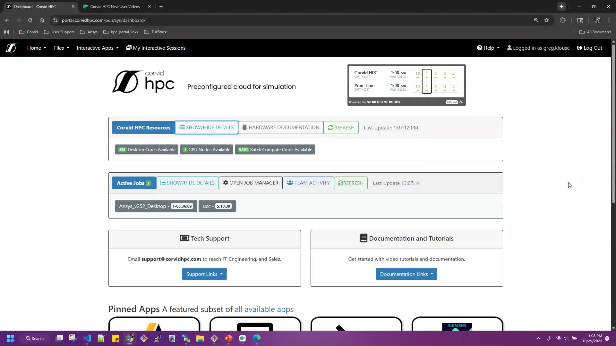Open the hpc_portal_links bookmarks folder
The width and height of the screenshot is (616, 346).
click(x=121, y=32)
